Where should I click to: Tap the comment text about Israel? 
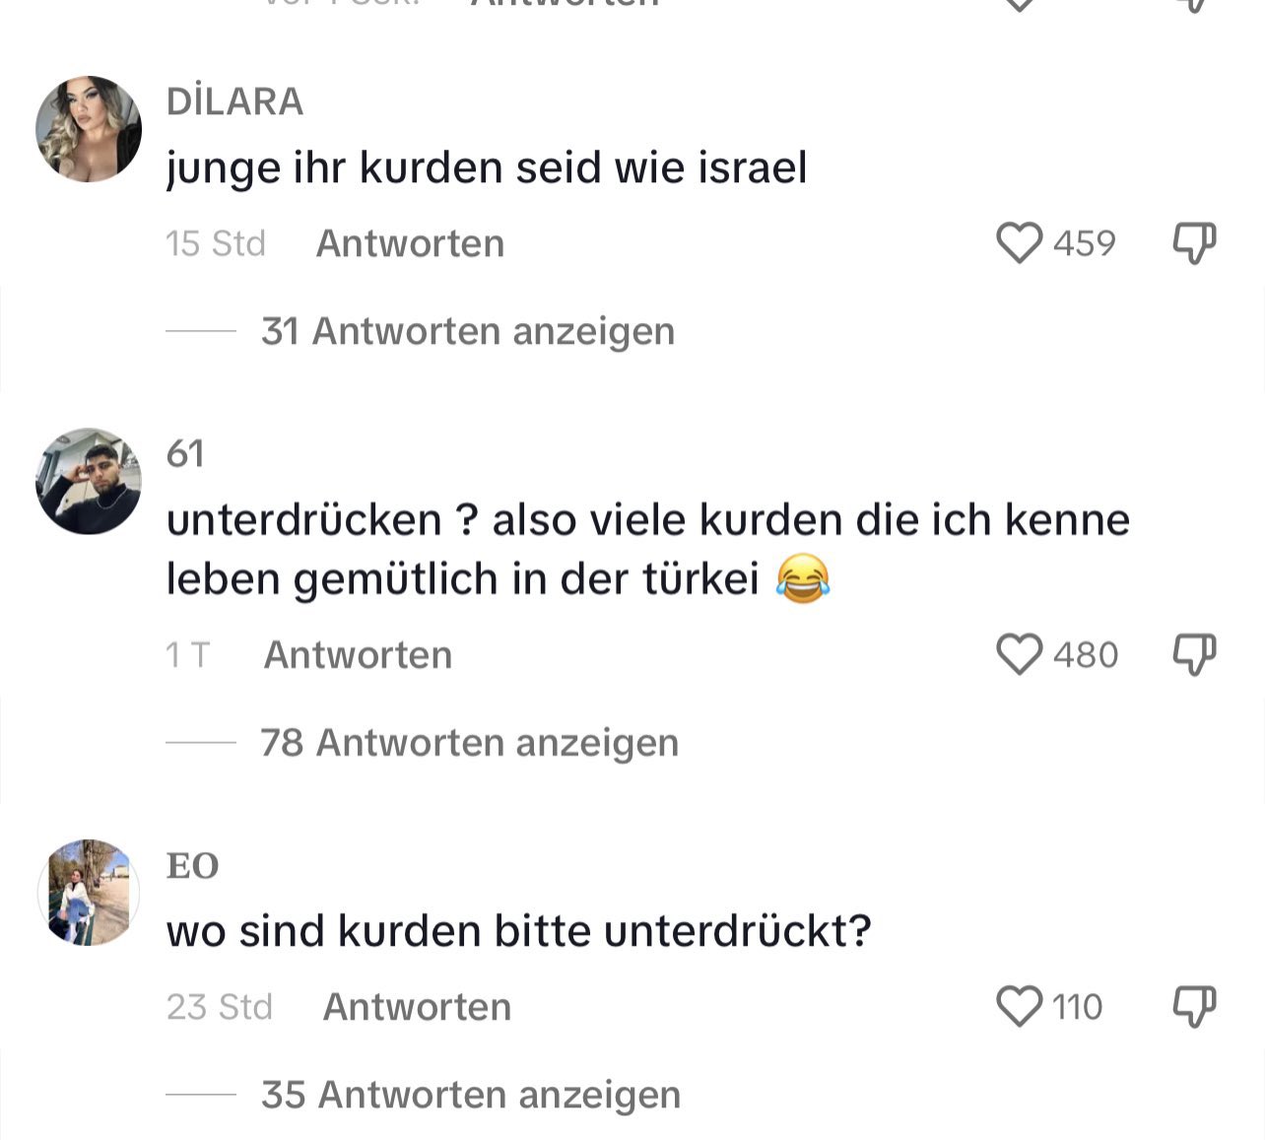point(487,168)
